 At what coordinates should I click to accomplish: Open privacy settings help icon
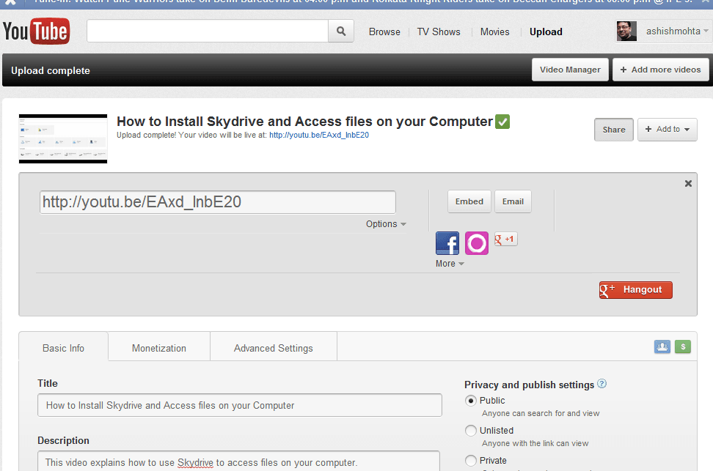[602, 384]
